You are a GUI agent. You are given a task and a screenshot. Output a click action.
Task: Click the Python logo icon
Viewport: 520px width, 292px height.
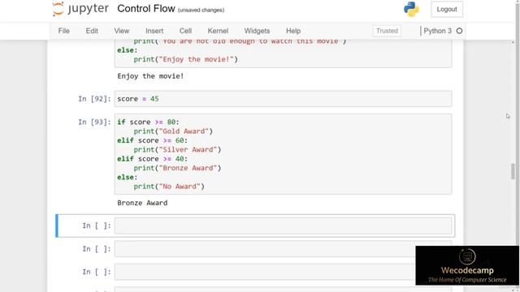pos(411,9)
